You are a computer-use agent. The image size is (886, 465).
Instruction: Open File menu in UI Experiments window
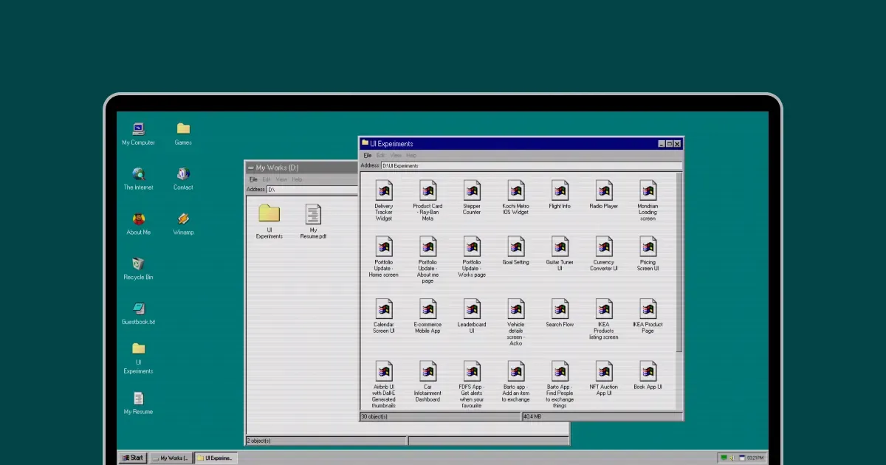click(x=367, y=156)
